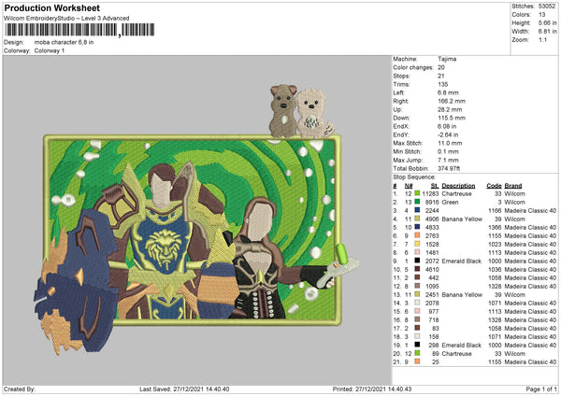Click the Chartreuse swatch in stop row 1

[x=417, y=193]
